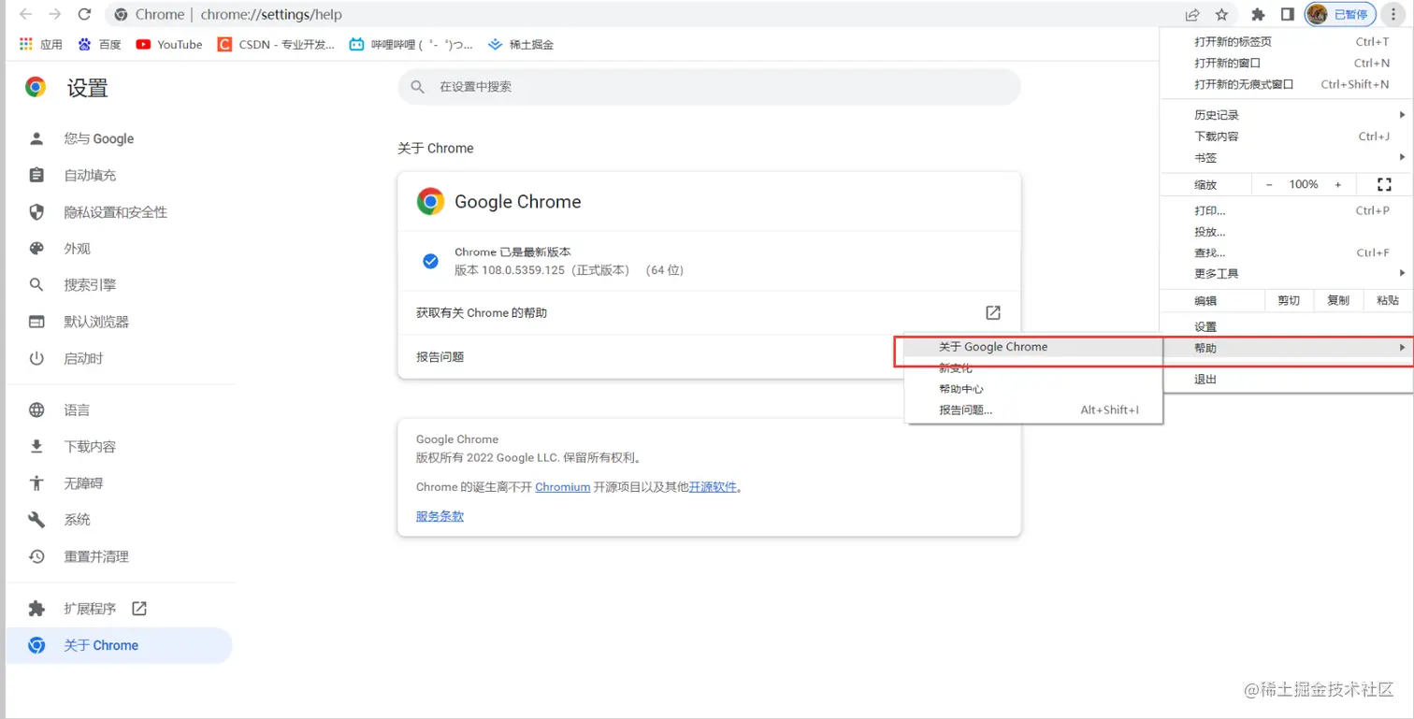This screenshot has height=719, width=1414.
Task: Click the chrome://settings/help address bar
Action: 645,14
